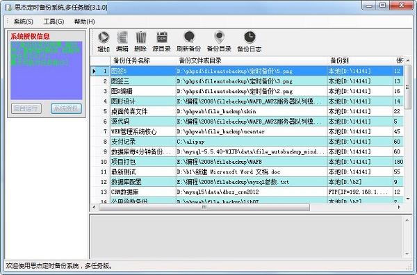
Task: Click the 系统授权 button
Action: (x=66, y=108)
